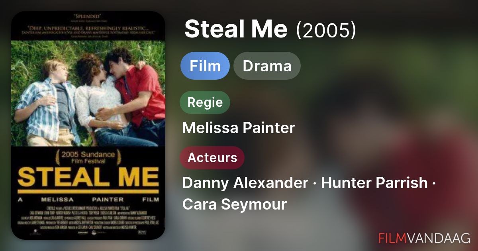478x251 pixels.
Task: Click the yellow STEAL ME poster title
Action: [x=88, y=178]
